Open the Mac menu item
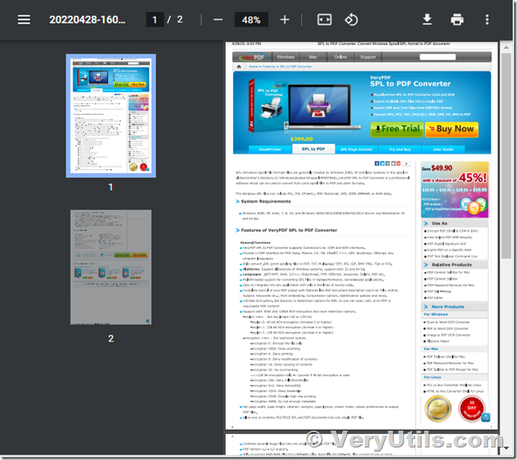Image resolution: width=517 pixels, height=460 pixels. (313, 57)
